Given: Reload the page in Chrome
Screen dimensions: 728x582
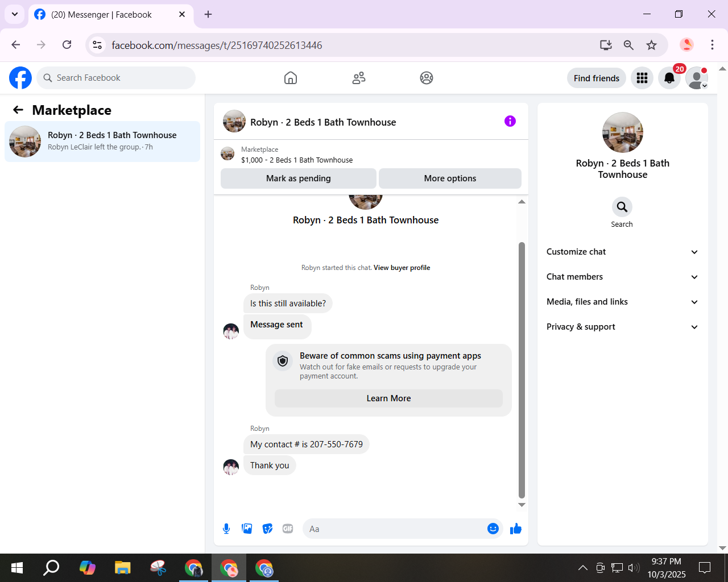Looking at the screenshot, I should [67, 45].
